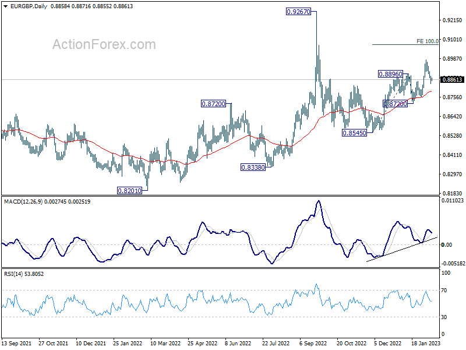The width and height of the screenshot is (466, 350).
Task: Select the 0.88960 price label
Action: [390, 74]
